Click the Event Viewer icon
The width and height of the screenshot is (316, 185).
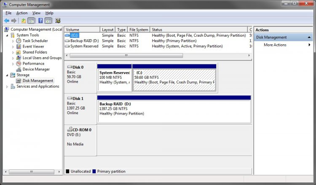[19, 46]
